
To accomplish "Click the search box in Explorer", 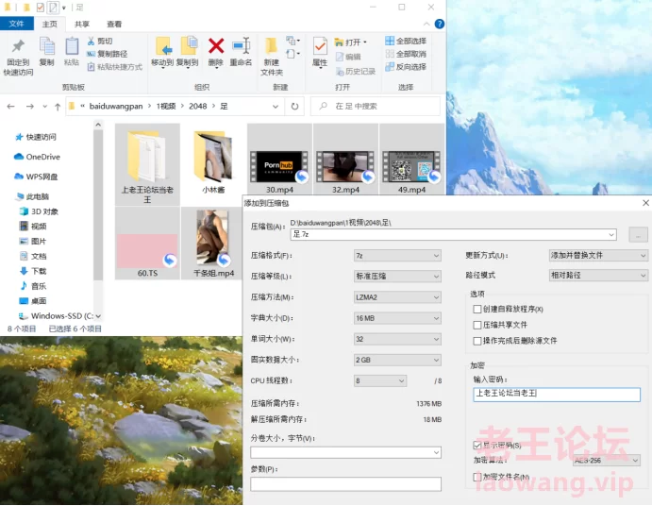I will pyautogui.click(x=376, y=106).
